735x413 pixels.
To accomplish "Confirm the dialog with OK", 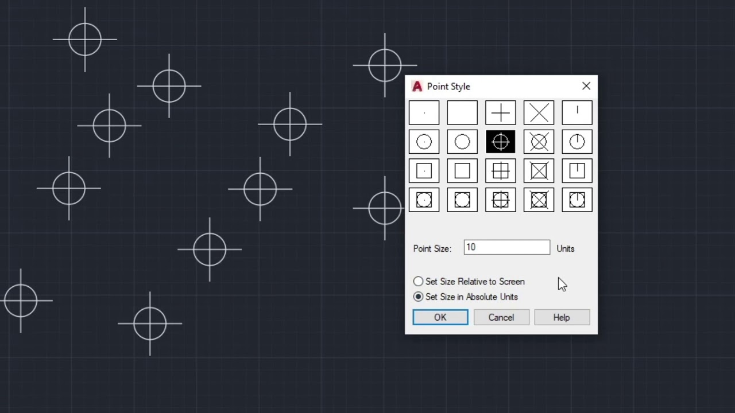I will pos(440,317).
